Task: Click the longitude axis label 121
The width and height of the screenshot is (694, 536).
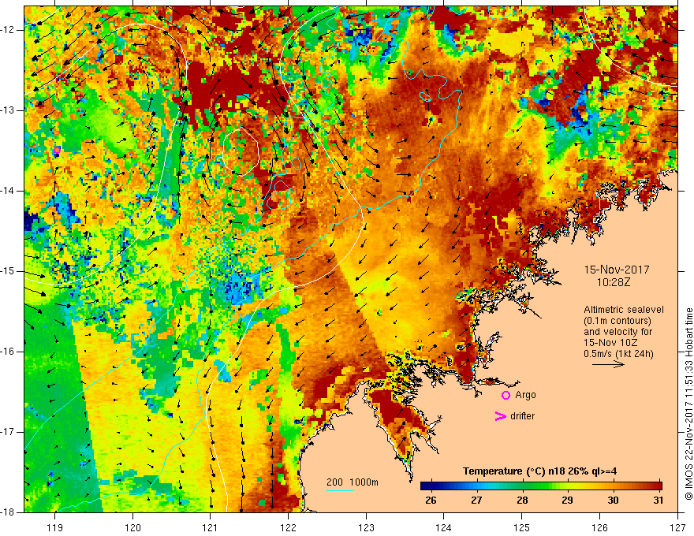Action: (211, 527)
